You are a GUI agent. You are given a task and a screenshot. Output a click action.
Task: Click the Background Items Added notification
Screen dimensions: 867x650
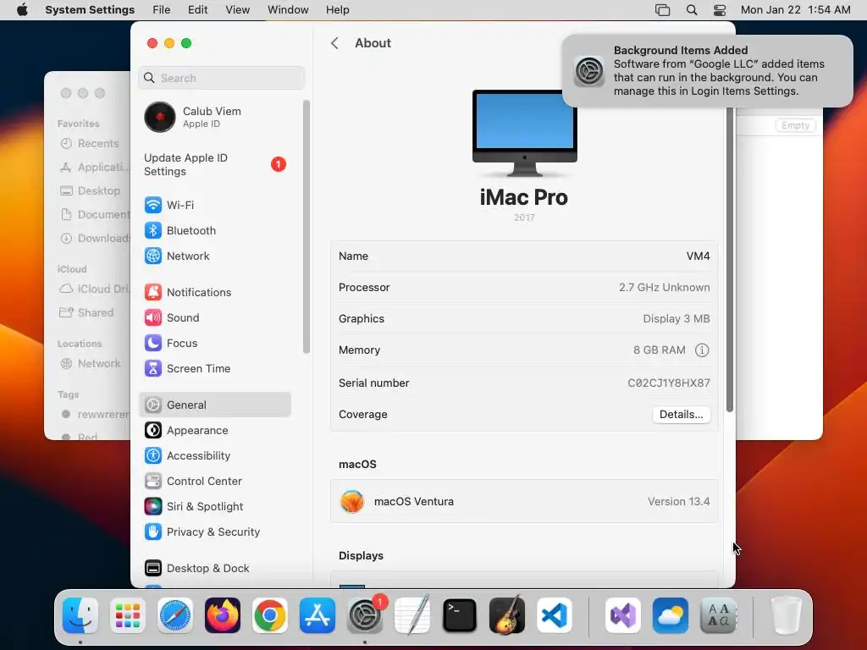(708, 71)
